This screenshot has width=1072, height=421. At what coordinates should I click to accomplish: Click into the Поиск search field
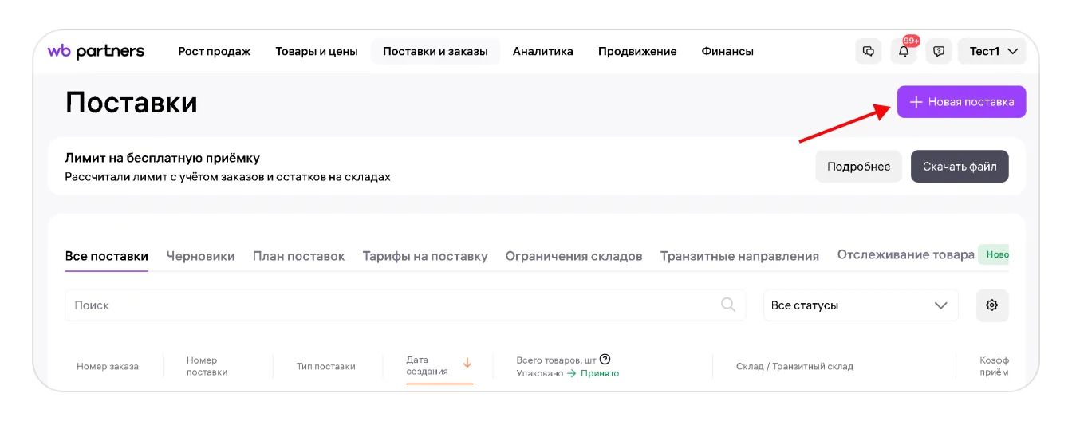(x=391, y=305)
